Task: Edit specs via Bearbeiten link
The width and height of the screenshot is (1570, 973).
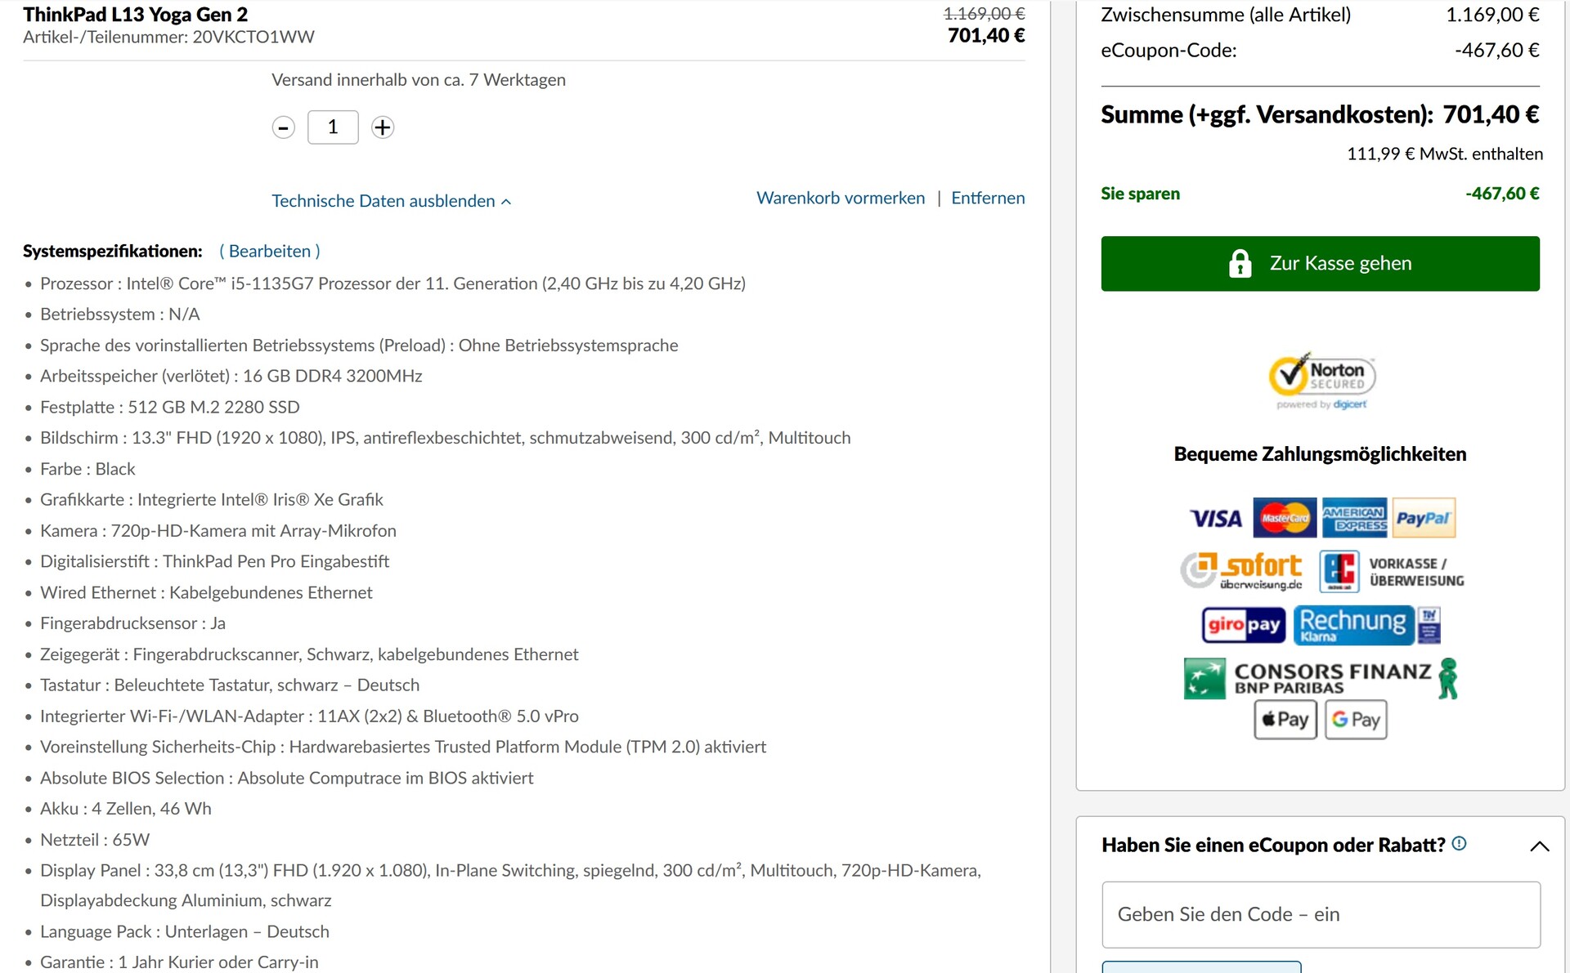Action: click(x=270, y=251)
